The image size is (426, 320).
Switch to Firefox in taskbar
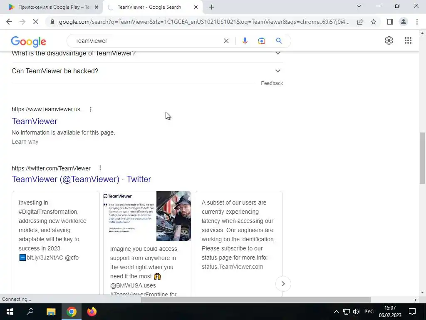92,312
